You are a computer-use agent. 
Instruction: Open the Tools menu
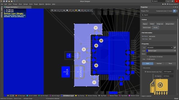pyautogui.click(x=31, y=4)
